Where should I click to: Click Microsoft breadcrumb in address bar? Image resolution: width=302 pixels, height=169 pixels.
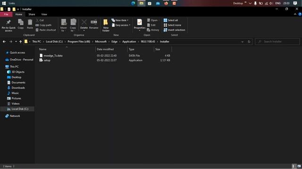tap(101, 42)
